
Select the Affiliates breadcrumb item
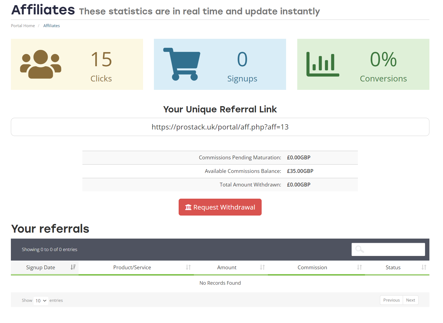(51, 26)
